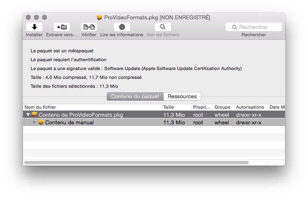
Task: Click the signature valide information line
Action: click(x=136, y=68)
